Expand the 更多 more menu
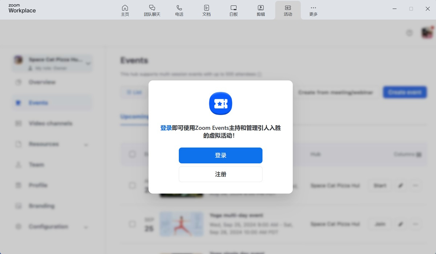The width and height of the screenshot is (436, 254). 313,10
